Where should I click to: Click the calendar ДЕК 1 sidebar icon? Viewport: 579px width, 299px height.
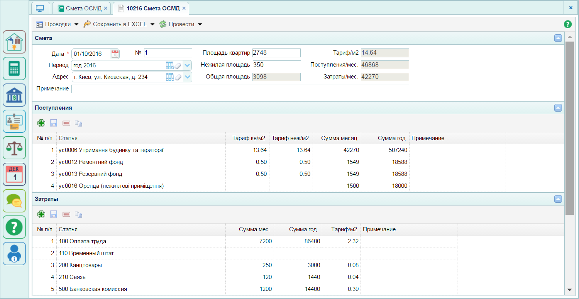pos(14,174)
